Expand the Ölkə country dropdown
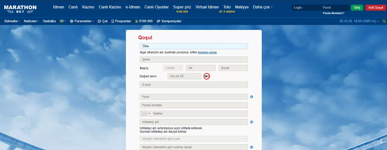 (x=193, y=46)
